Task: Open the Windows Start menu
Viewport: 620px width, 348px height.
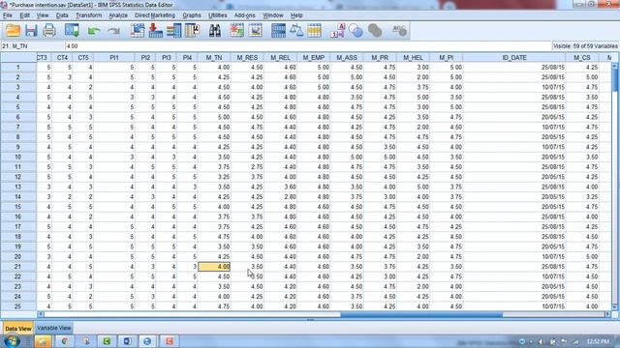Action: [x=12, y=341]
